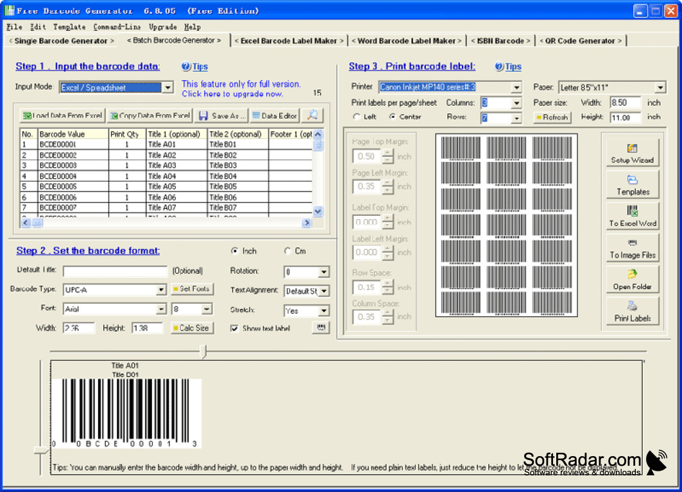Click the Default Title input field
682x492 pixels.
(x=115, y=271)
